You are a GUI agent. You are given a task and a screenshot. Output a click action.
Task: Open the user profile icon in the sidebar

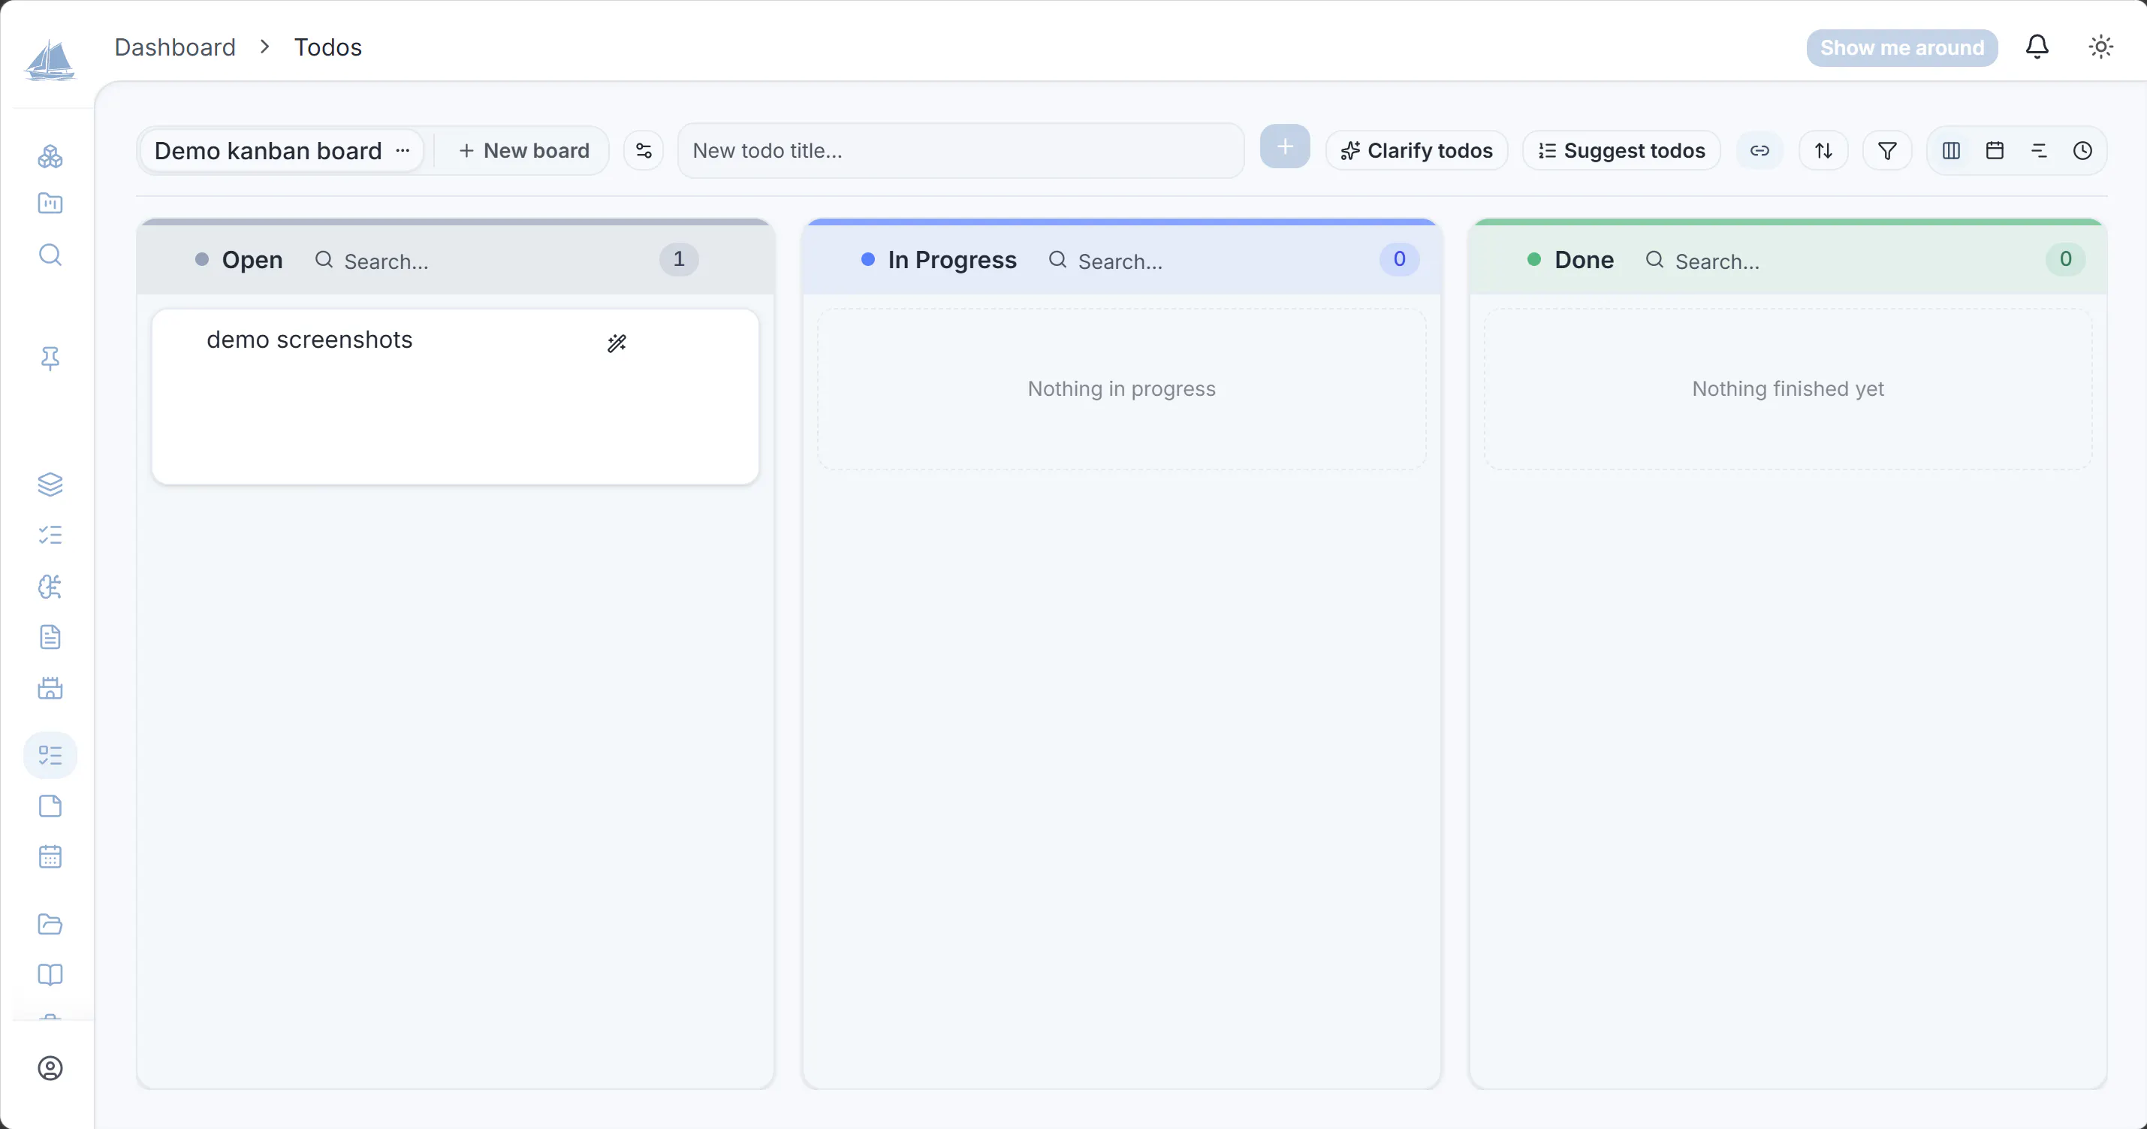50,1068
